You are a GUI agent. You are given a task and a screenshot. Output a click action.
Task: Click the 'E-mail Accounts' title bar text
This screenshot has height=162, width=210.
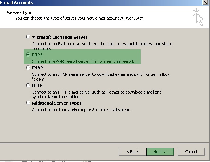16,3
